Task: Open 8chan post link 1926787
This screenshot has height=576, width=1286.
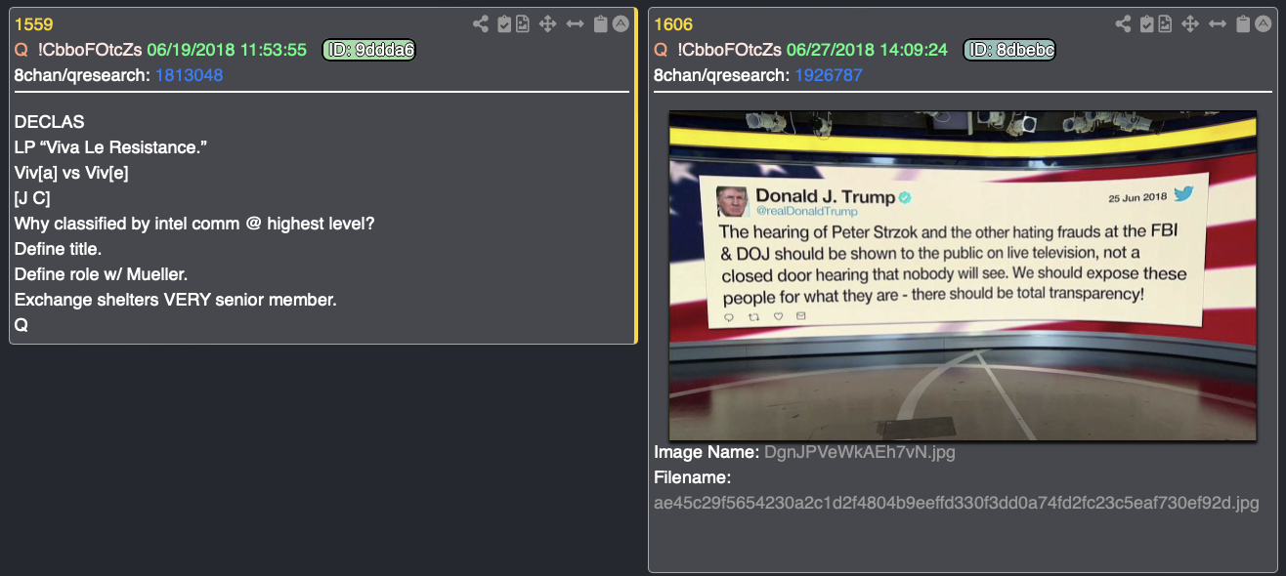Action: [829, 75]
